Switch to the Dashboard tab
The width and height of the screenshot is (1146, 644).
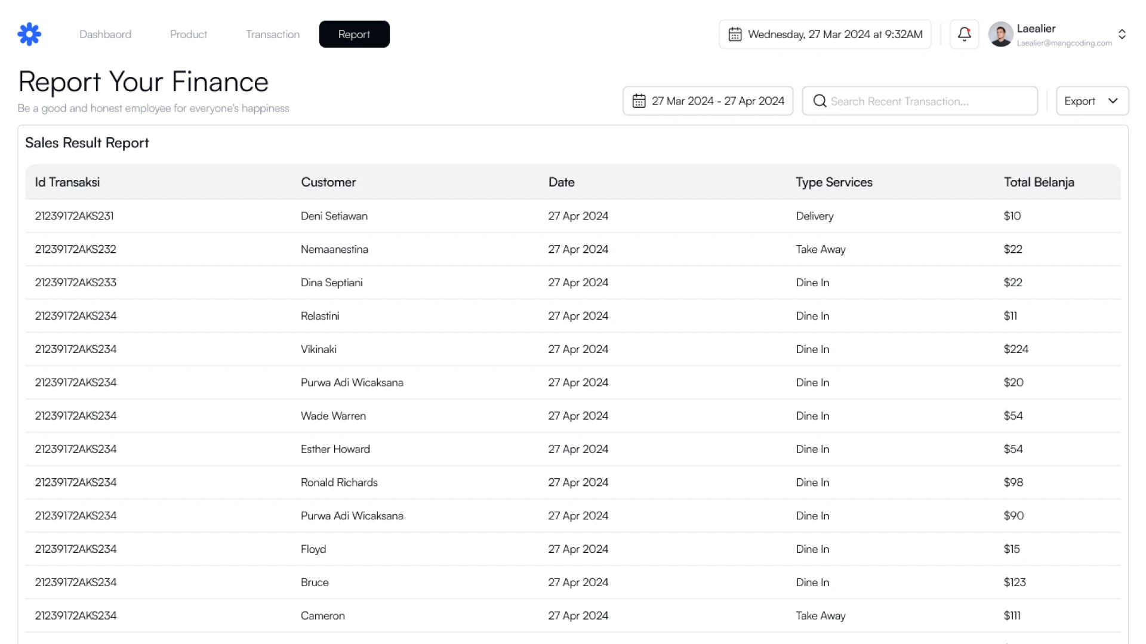(x=105, y=34)
